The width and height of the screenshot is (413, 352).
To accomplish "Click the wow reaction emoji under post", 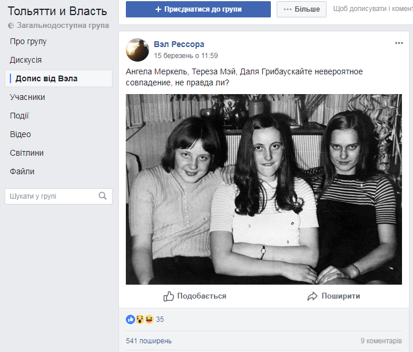I will click(140, 319).
